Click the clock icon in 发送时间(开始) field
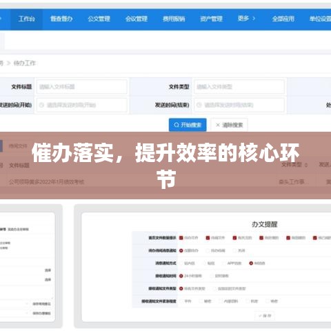Viewport: 331px width, 331px height. pyautogui.click(x=41, y=105)
